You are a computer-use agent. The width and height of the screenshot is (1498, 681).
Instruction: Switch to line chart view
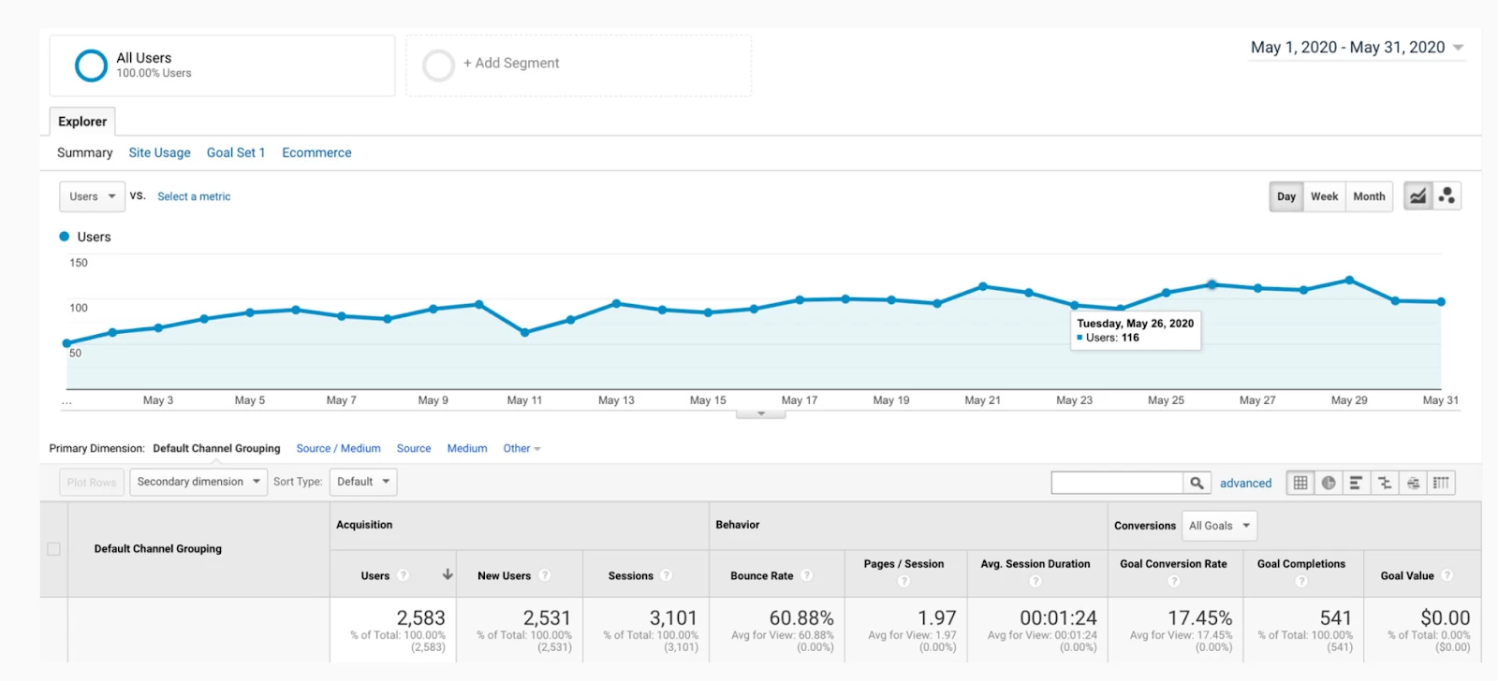1418,196
